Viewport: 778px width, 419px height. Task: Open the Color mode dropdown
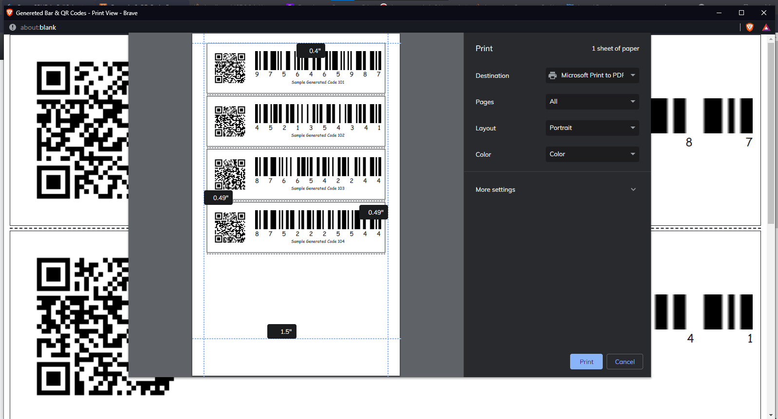592,154
